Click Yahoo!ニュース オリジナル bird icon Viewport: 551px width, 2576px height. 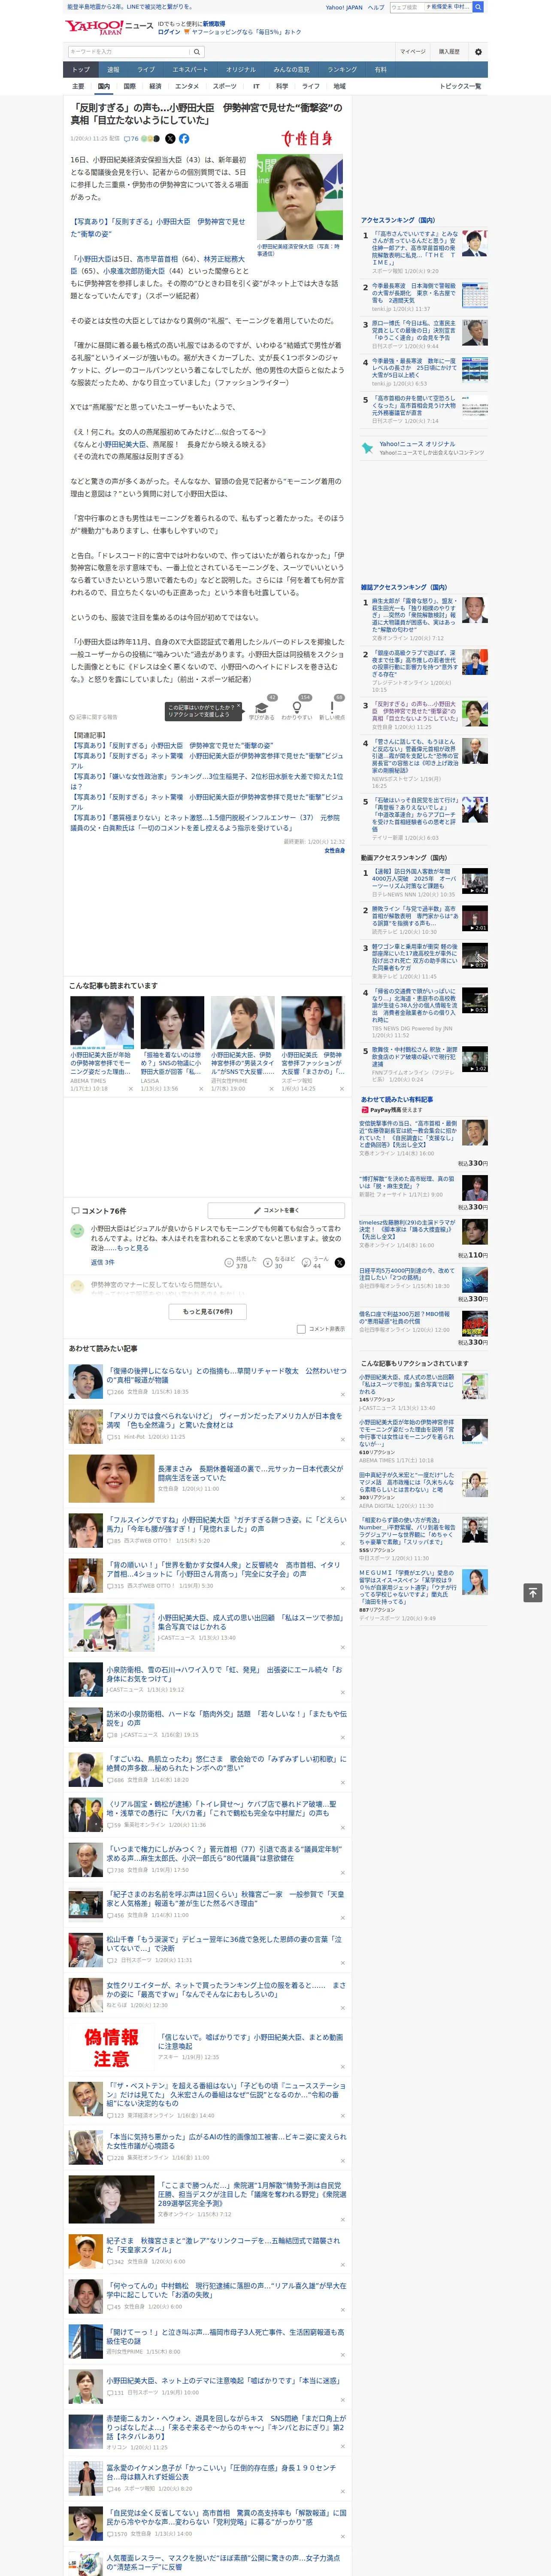coord(367,448)
